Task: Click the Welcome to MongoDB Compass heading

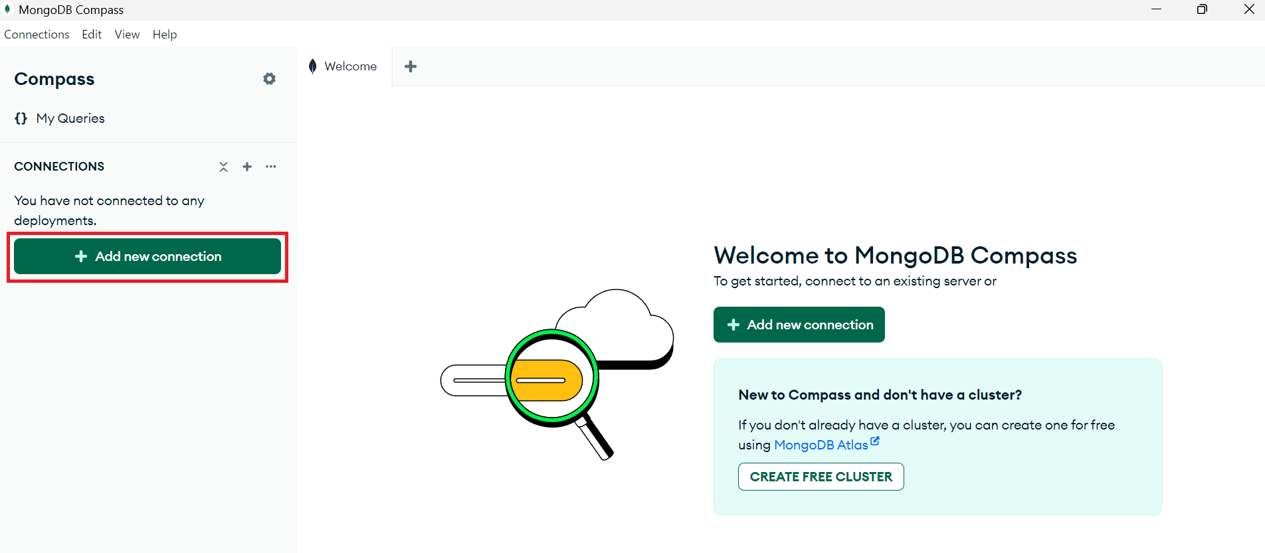Action: point(896,256)
